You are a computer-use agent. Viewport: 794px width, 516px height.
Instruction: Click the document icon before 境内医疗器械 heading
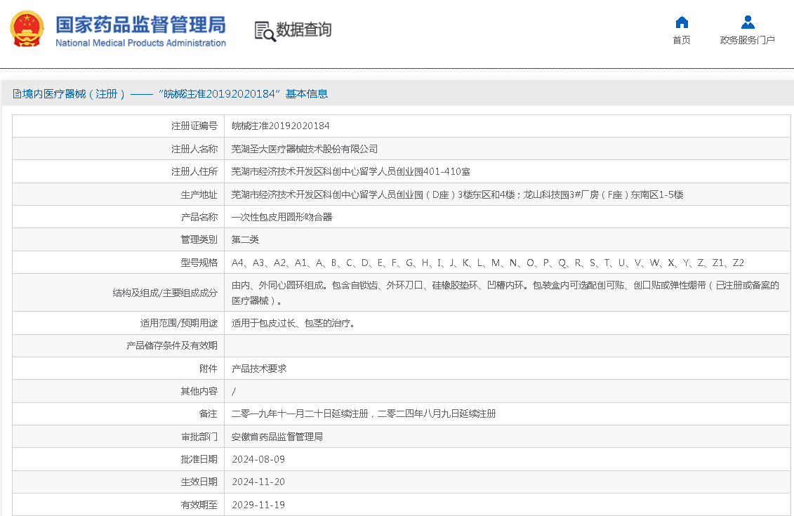(x=17, y=94)
